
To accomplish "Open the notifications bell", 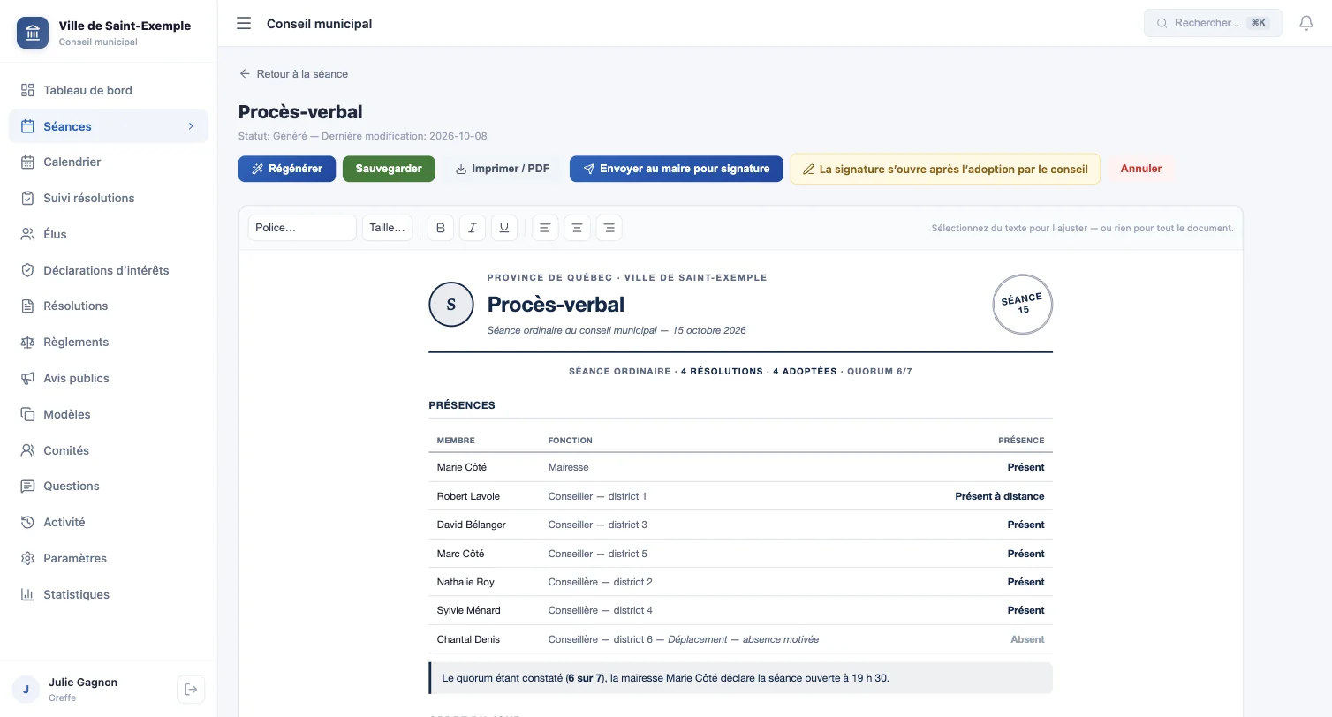I will coord(1306,23).
